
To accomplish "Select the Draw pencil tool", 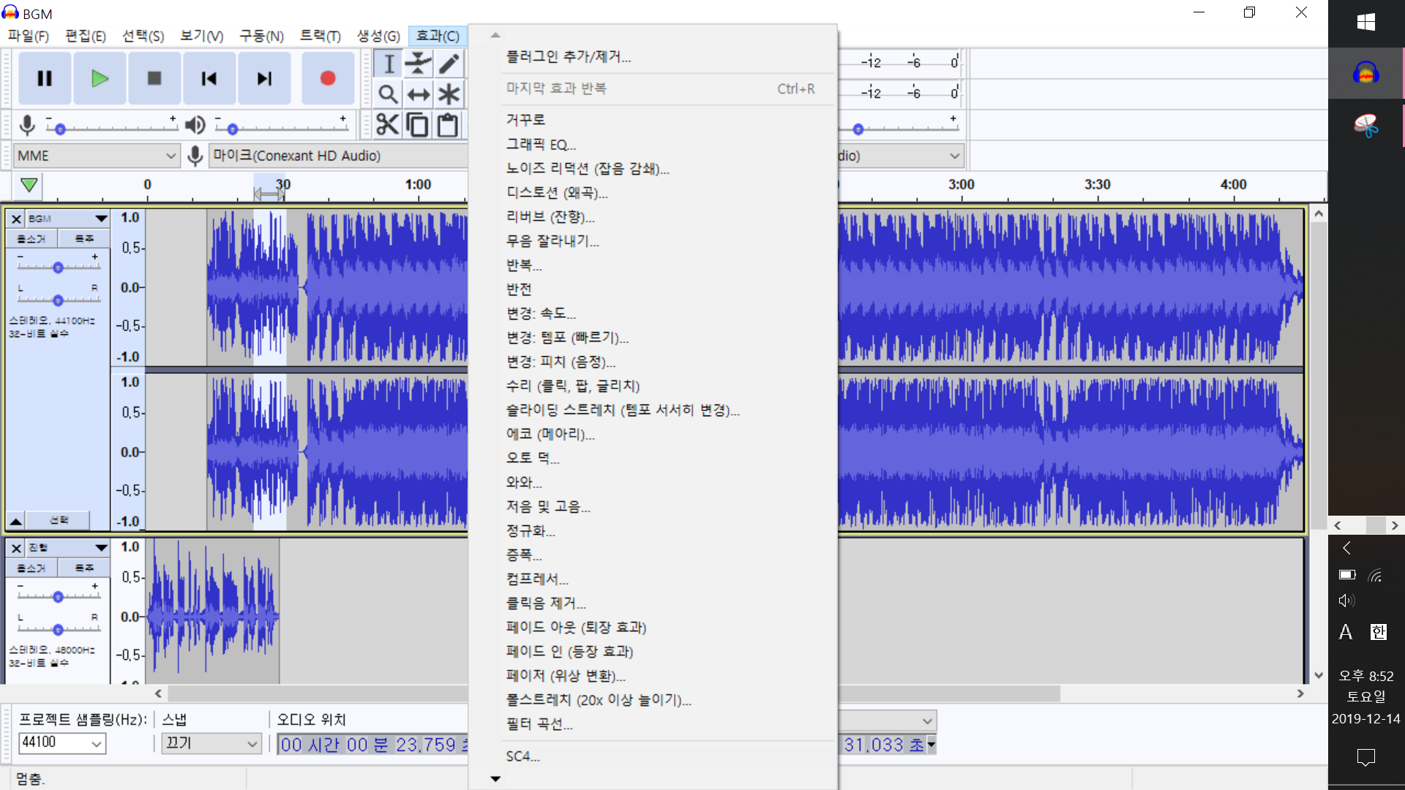I will point(449,64).
